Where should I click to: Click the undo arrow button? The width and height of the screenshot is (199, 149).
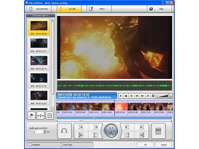coord(64,131)
